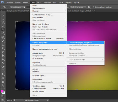Open the Filtro menu
Image resolution: width=118 pixels, height=102 pixels.
pyautogui.click(x=55, y=2)
